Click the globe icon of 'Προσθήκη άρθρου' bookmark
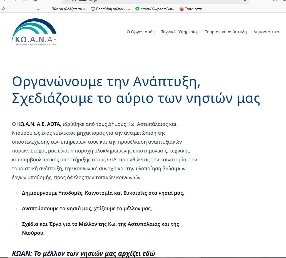286x258 pixels. (x=93, y=9)
